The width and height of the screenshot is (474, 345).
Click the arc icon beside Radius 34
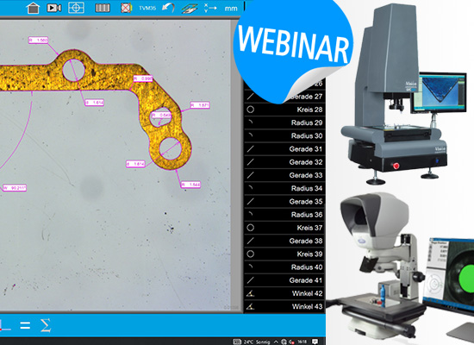250,188
